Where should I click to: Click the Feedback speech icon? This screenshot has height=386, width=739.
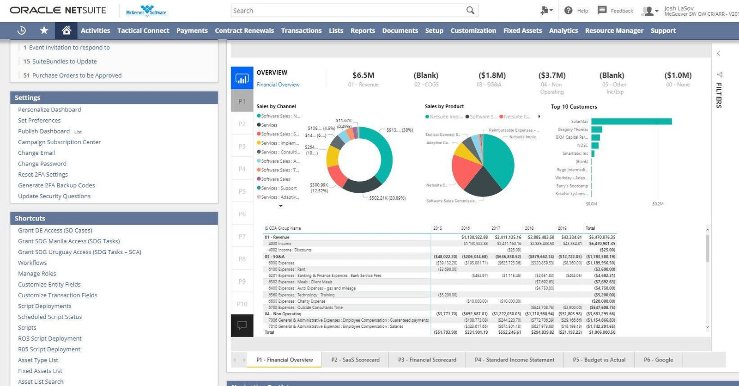point(602,10)
